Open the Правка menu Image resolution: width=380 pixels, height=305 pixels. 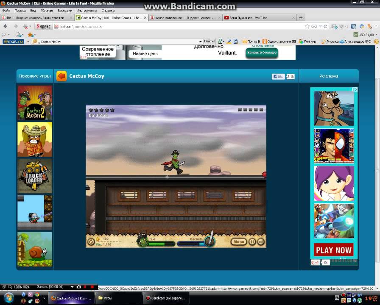[x=20, y=11]
